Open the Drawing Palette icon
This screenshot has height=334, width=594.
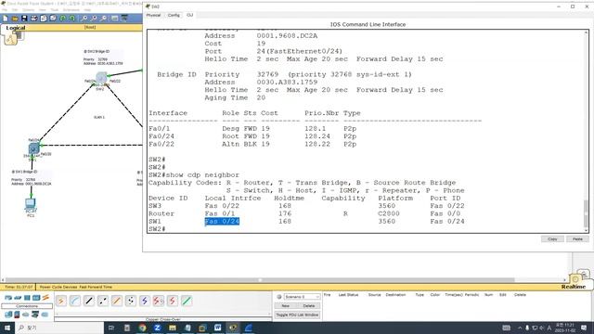[x=114, y=19]
